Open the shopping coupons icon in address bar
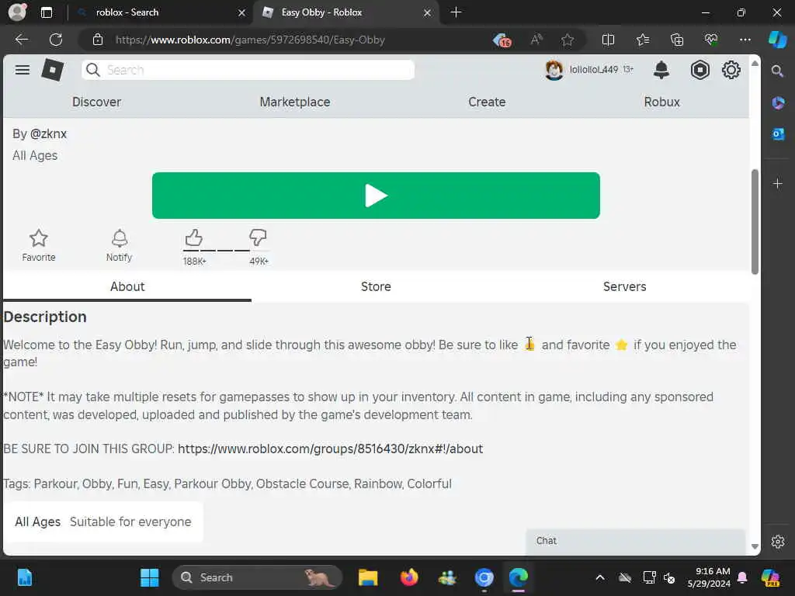795x596 pixels. [x=502, y=40]
